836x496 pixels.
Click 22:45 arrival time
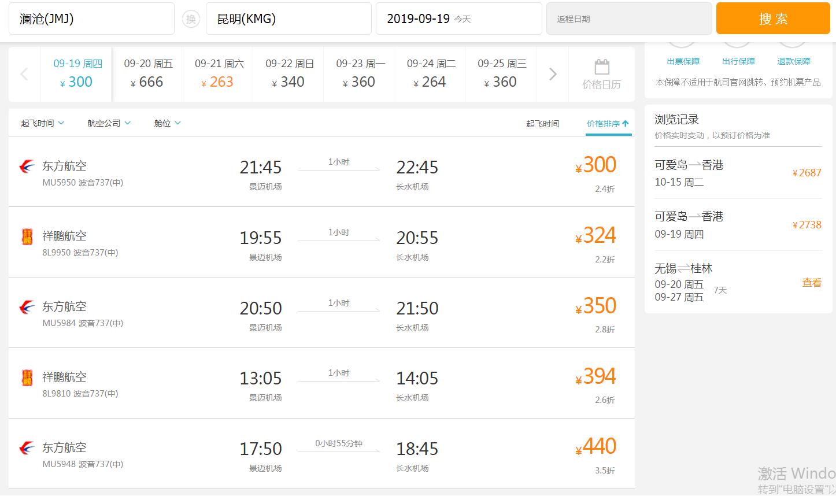(417, 168)
